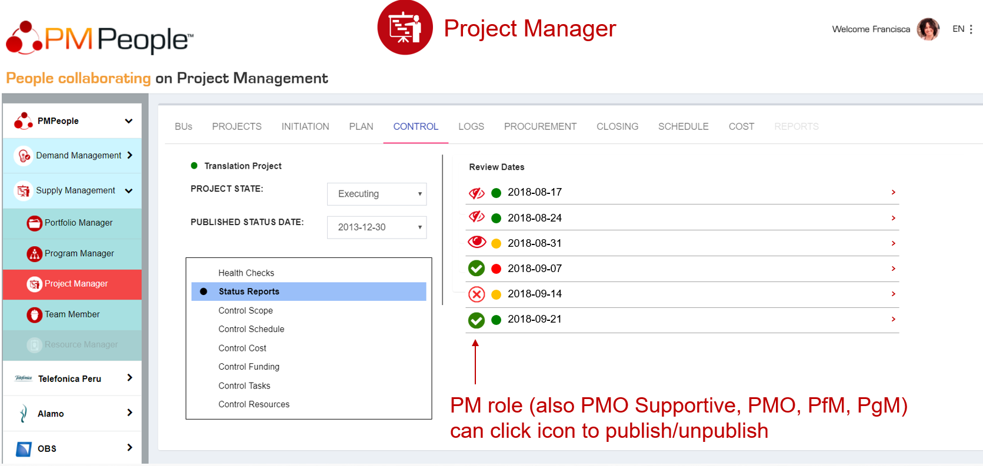
Task: Toggle the red X icon for 2018-09-14
Action: coord(476,294)
